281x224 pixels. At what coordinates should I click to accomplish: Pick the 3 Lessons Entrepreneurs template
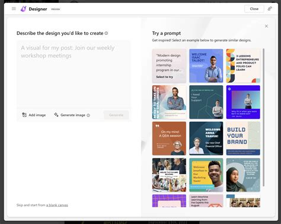[x=243, y=66]
